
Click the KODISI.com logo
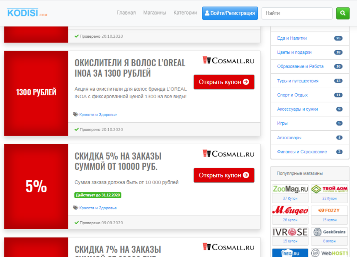[27, 13]
